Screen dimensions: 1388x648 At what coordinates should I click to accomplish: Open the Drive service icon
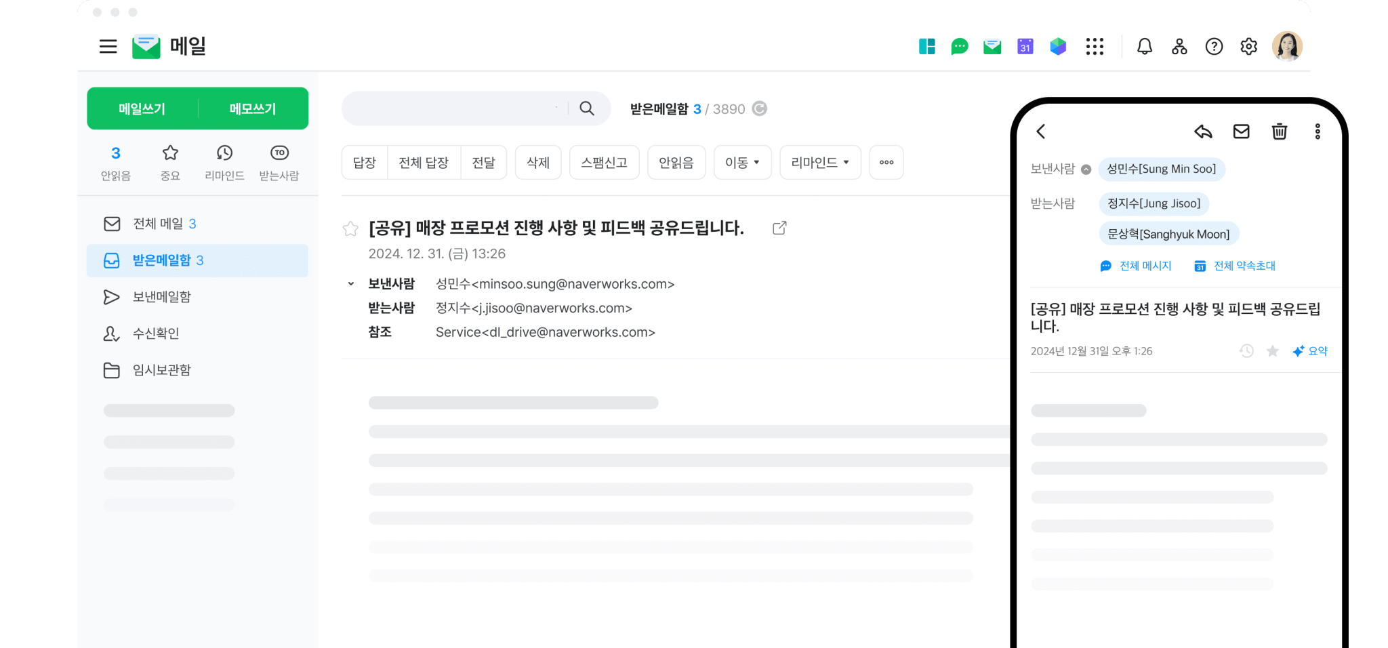1058,46
